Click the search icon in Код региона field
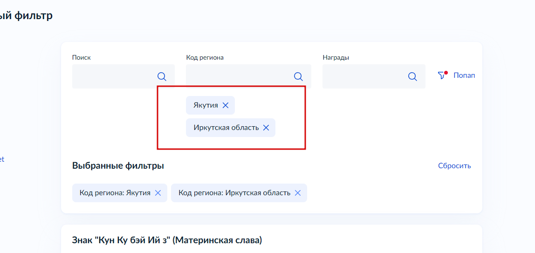 (298, 76)
